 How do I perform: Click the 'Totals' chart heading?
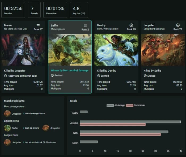pos(73,101)
